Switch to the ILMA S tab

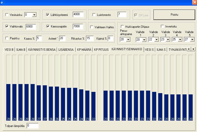click(161, 49)
